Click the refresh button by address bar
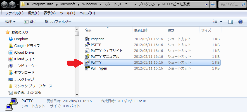The image size is (247, 112). click(213, 5)
